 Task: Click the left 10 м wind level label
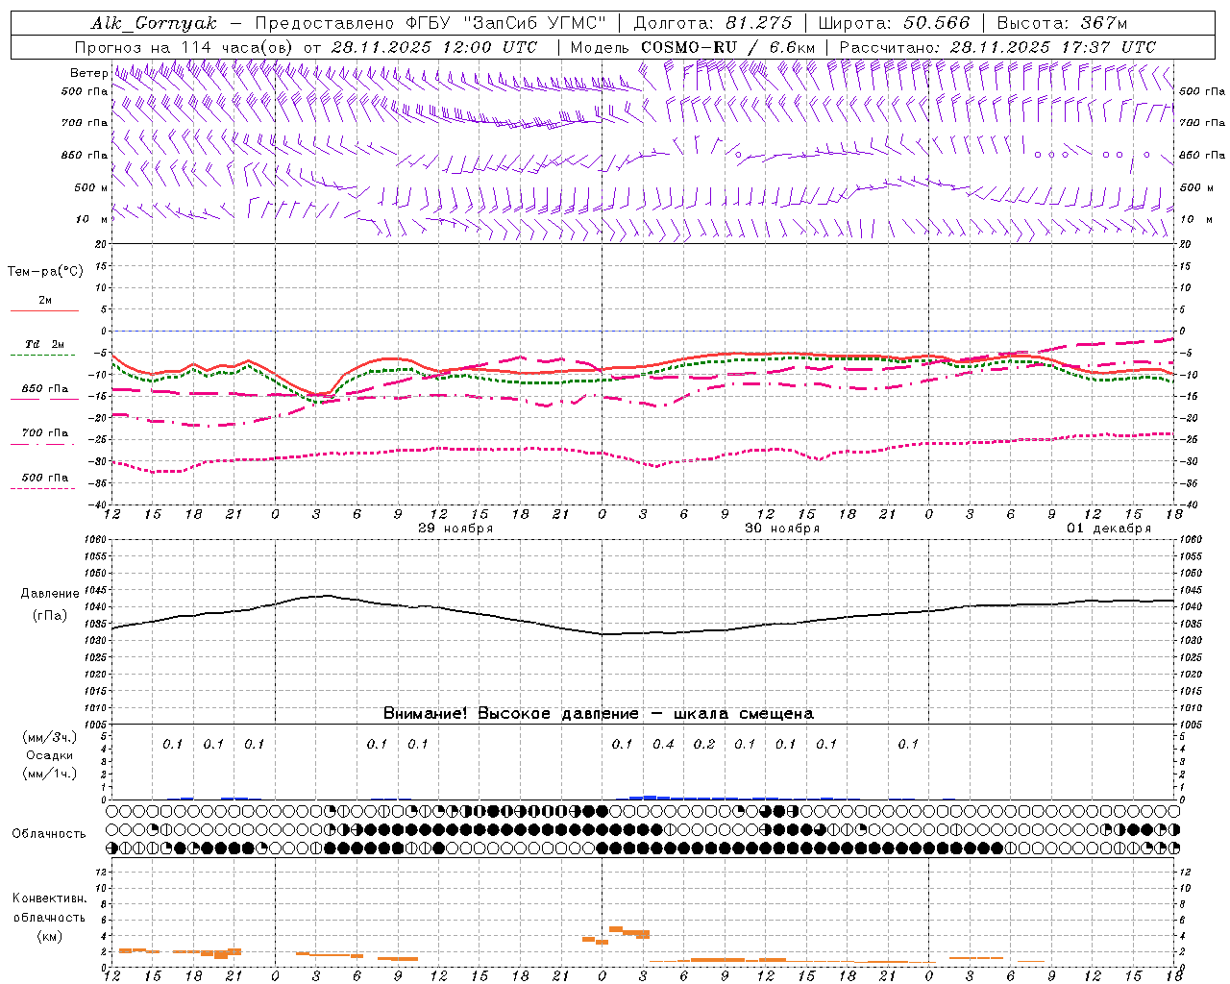(91, 219)
